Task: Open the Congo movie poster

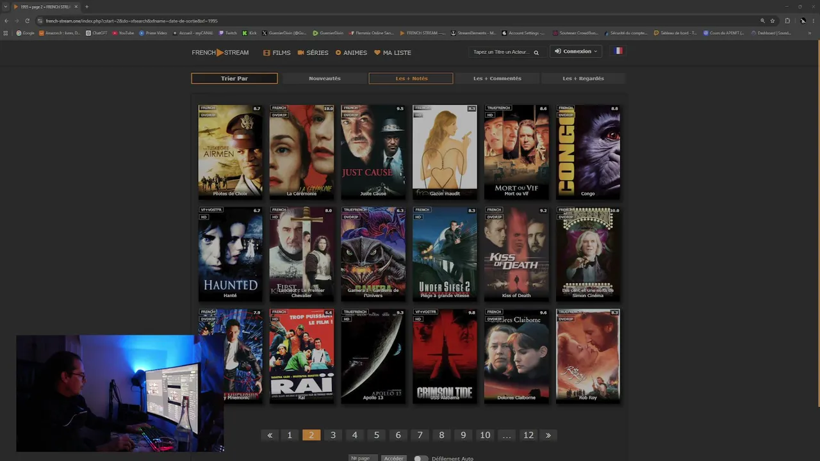Action: tap(588, 152)
